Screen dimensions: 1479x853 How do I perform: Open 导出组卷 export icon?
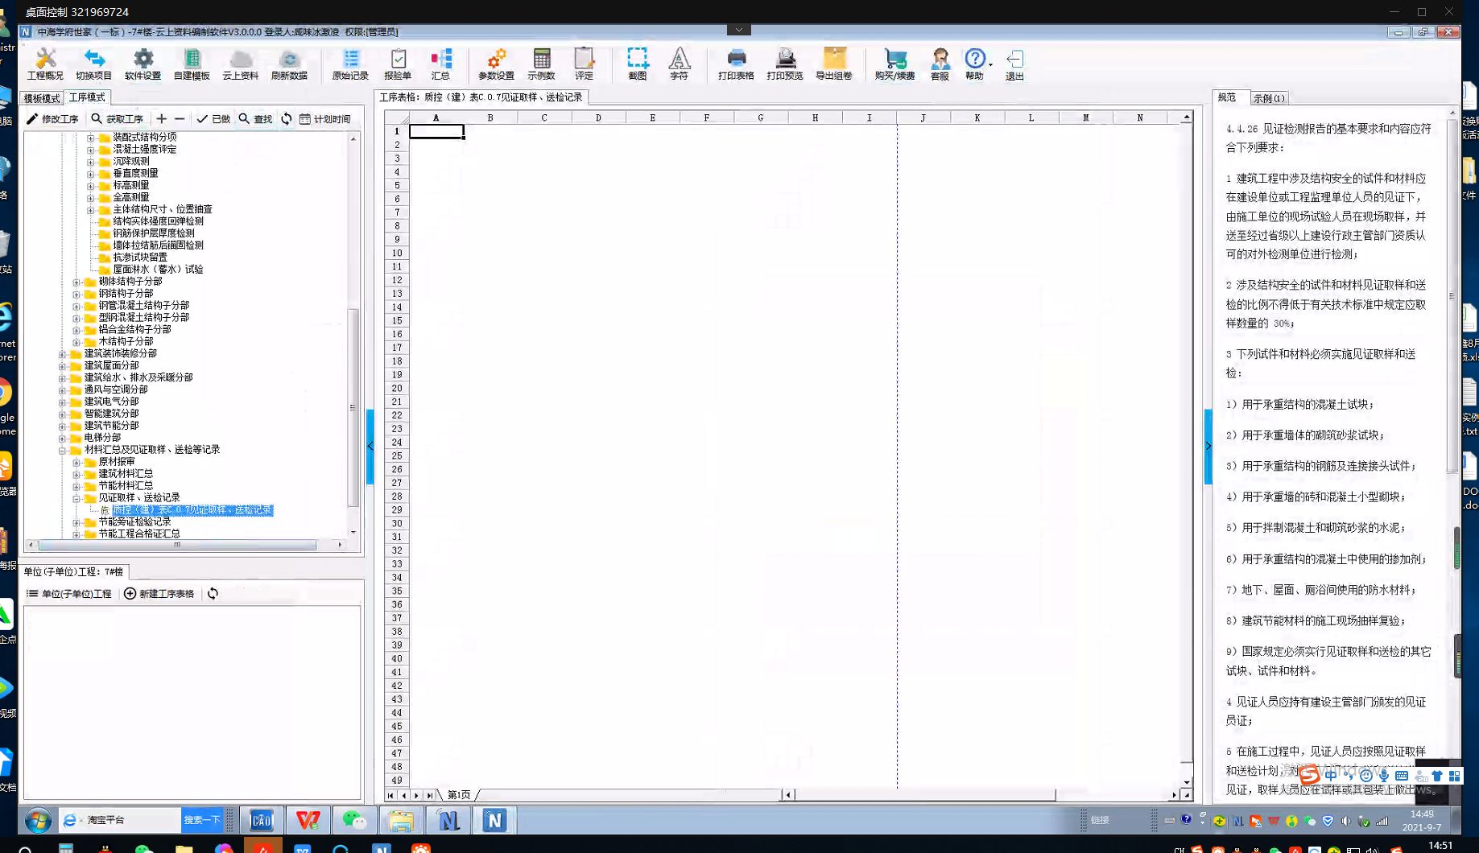click(833, 64)
